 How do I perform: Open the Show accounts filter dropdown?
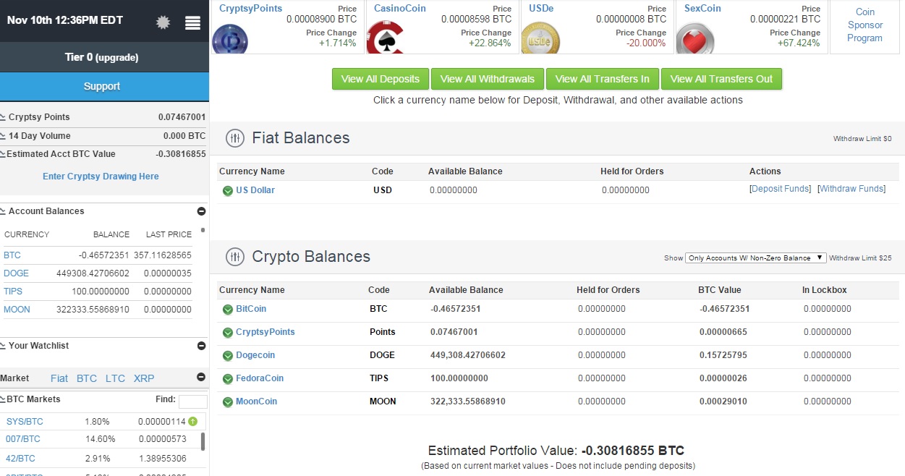tap(756, 258)
